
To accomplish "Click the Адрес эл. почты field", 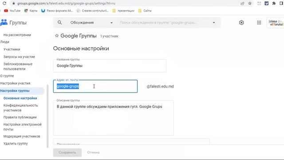I will [x=95, y=86].
